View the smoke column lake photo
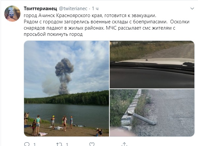The height and width of the screenshot is (146, 198). click(x=67, y=88)
